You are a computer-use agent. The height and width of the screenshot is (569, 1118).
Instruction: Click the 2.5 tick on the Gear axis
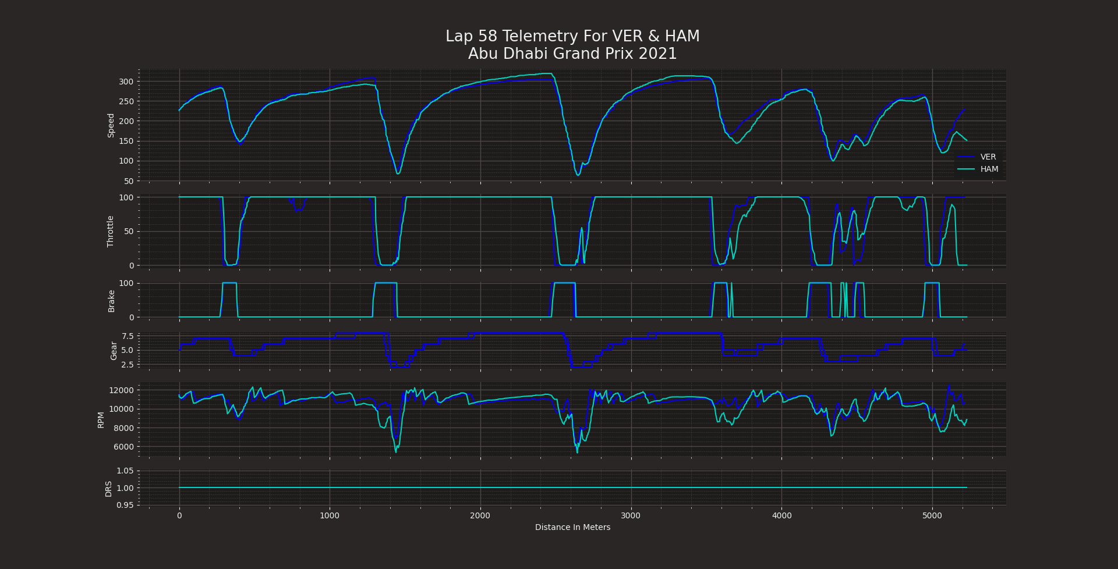[128, 365]
